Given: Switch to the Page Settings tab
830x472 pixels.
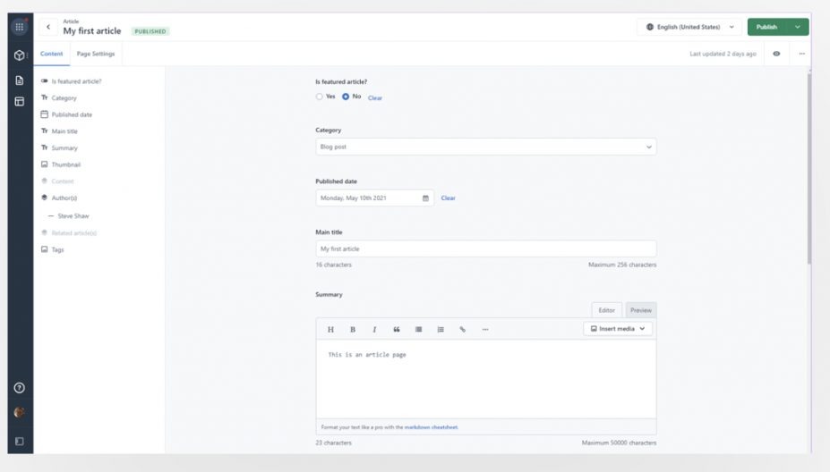Looking at the screenshot, I should tap(96, 54).
